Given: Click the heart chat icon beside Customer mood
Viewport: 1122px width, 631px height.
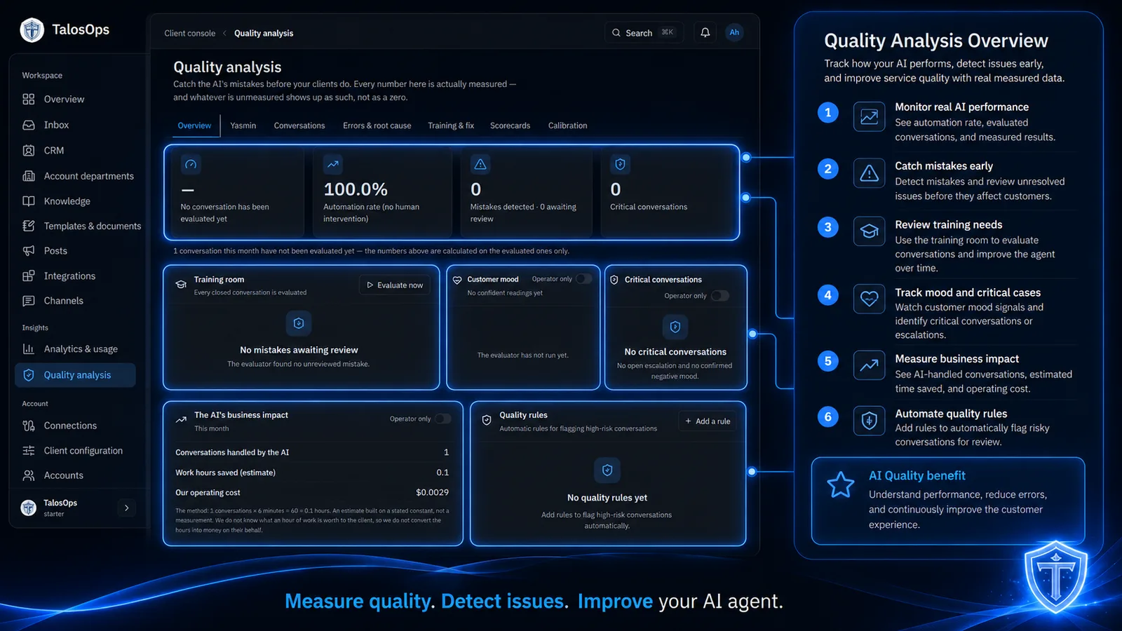Looking at the screenshot, I should 457,280.
